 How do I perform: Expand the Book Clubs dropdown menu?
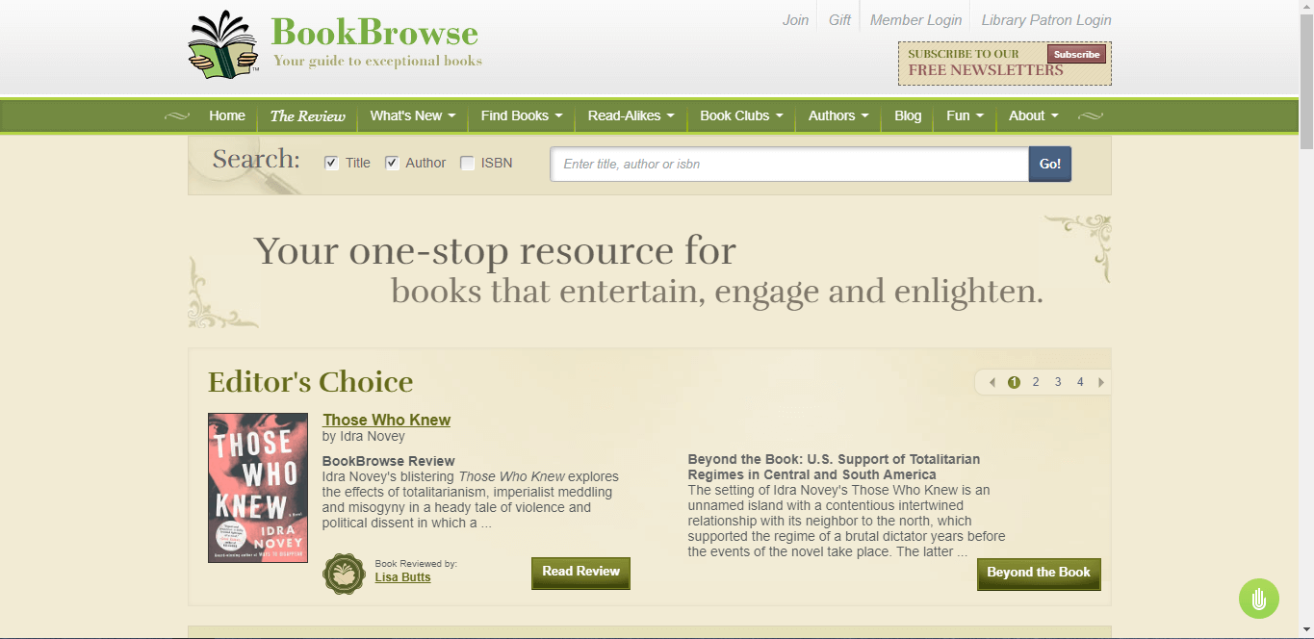pos(741,115)
